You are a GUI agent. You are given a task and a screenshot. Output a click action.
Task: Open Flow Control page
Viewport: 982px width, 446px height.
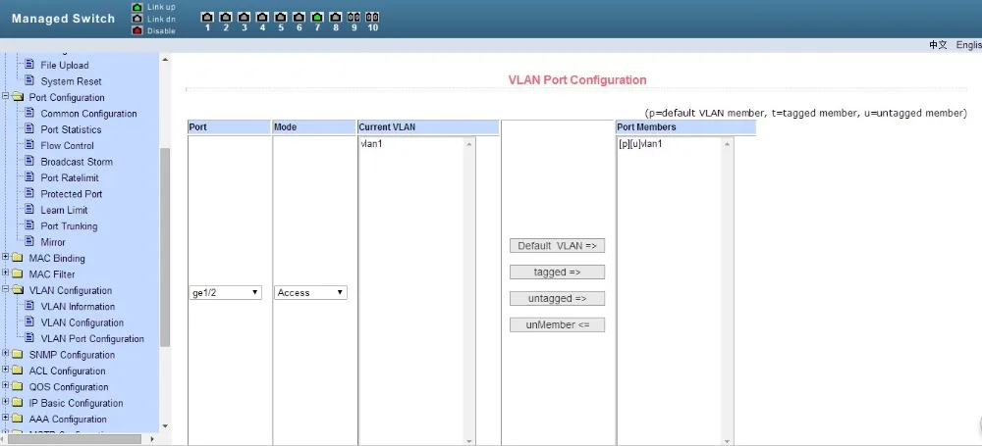click(67, 145)
